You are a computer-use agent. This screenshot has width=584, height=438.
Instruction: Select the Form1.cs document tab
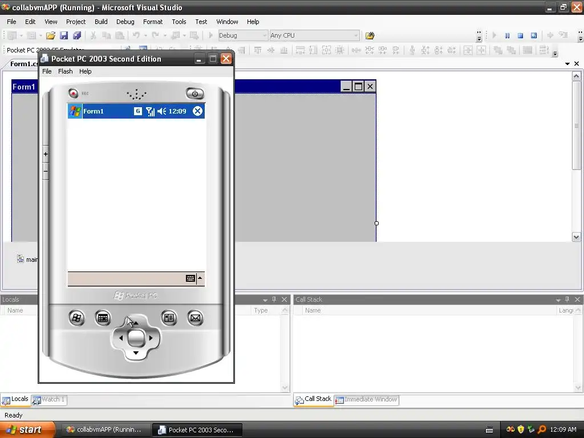coord(24,64)
